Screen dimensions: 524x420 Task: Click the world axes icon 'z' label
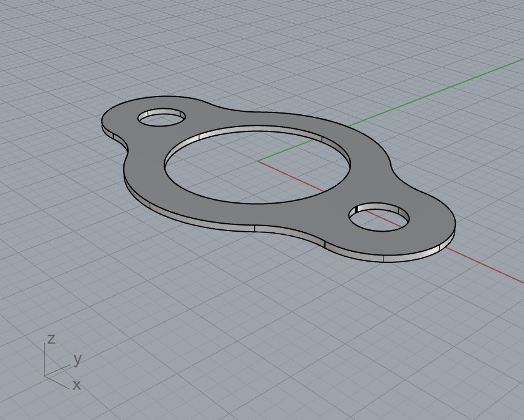coord(51,339)
